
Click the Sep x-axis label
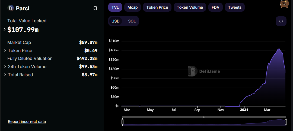click(197, 110)
